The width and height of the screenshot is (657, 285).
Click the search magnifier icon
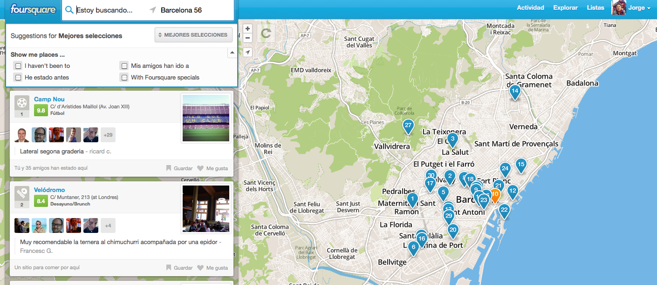click(69, 10)
